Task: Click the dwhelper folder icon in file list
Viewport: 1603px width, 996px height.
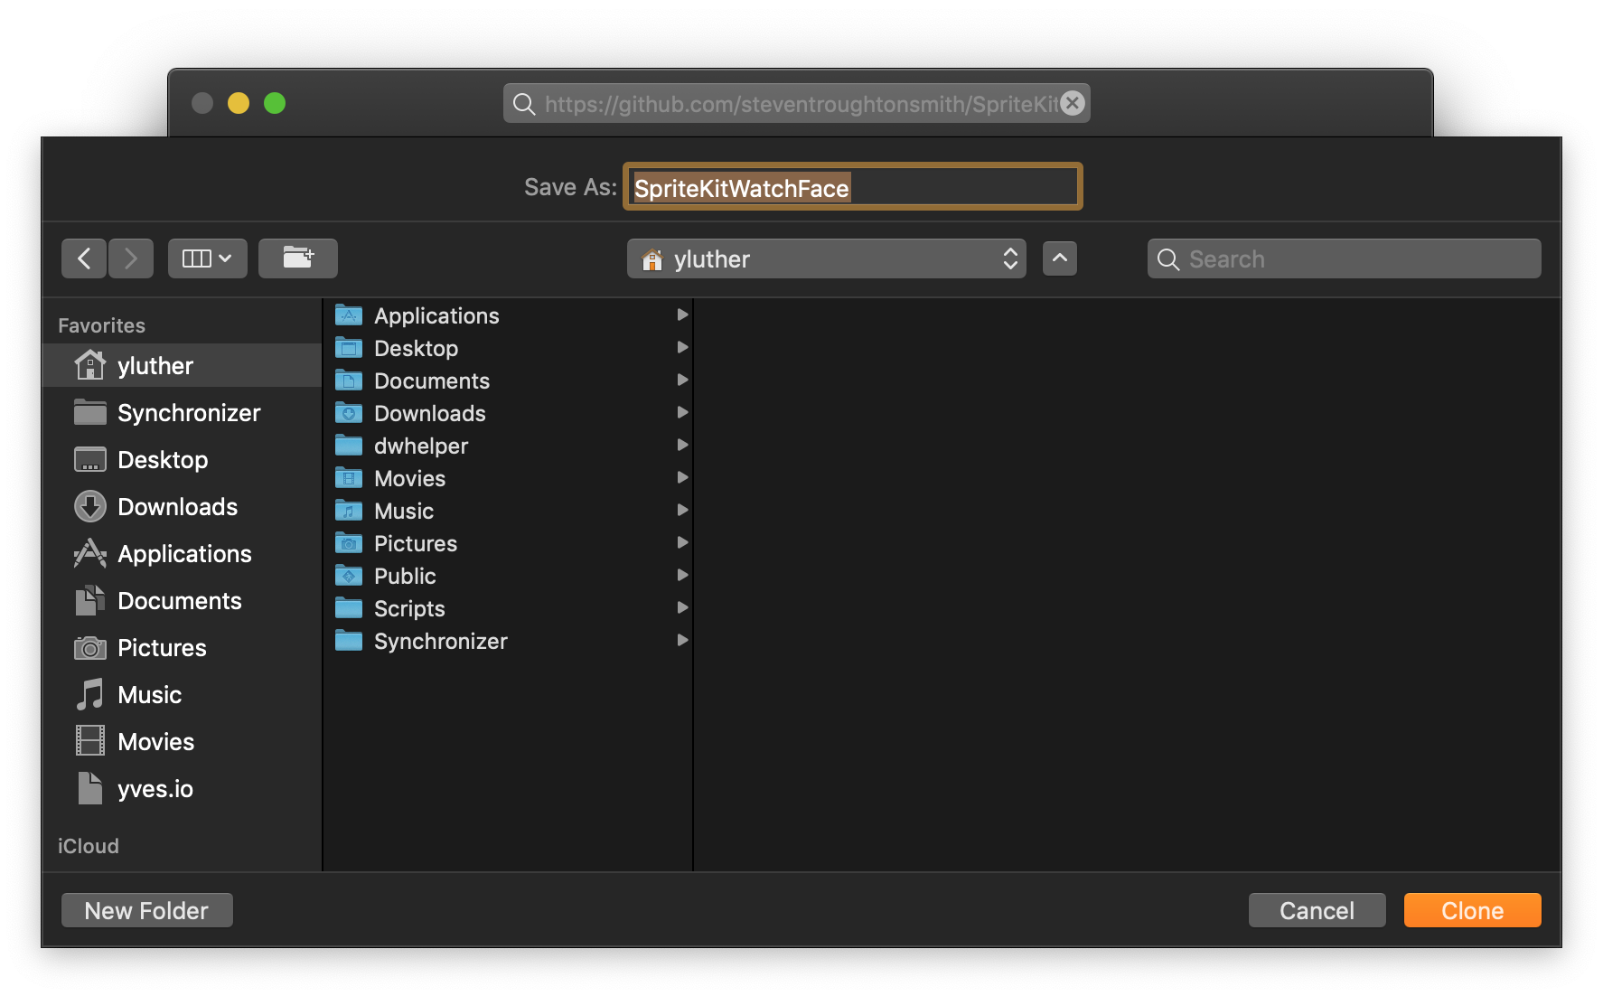Action: click(349, 446)
